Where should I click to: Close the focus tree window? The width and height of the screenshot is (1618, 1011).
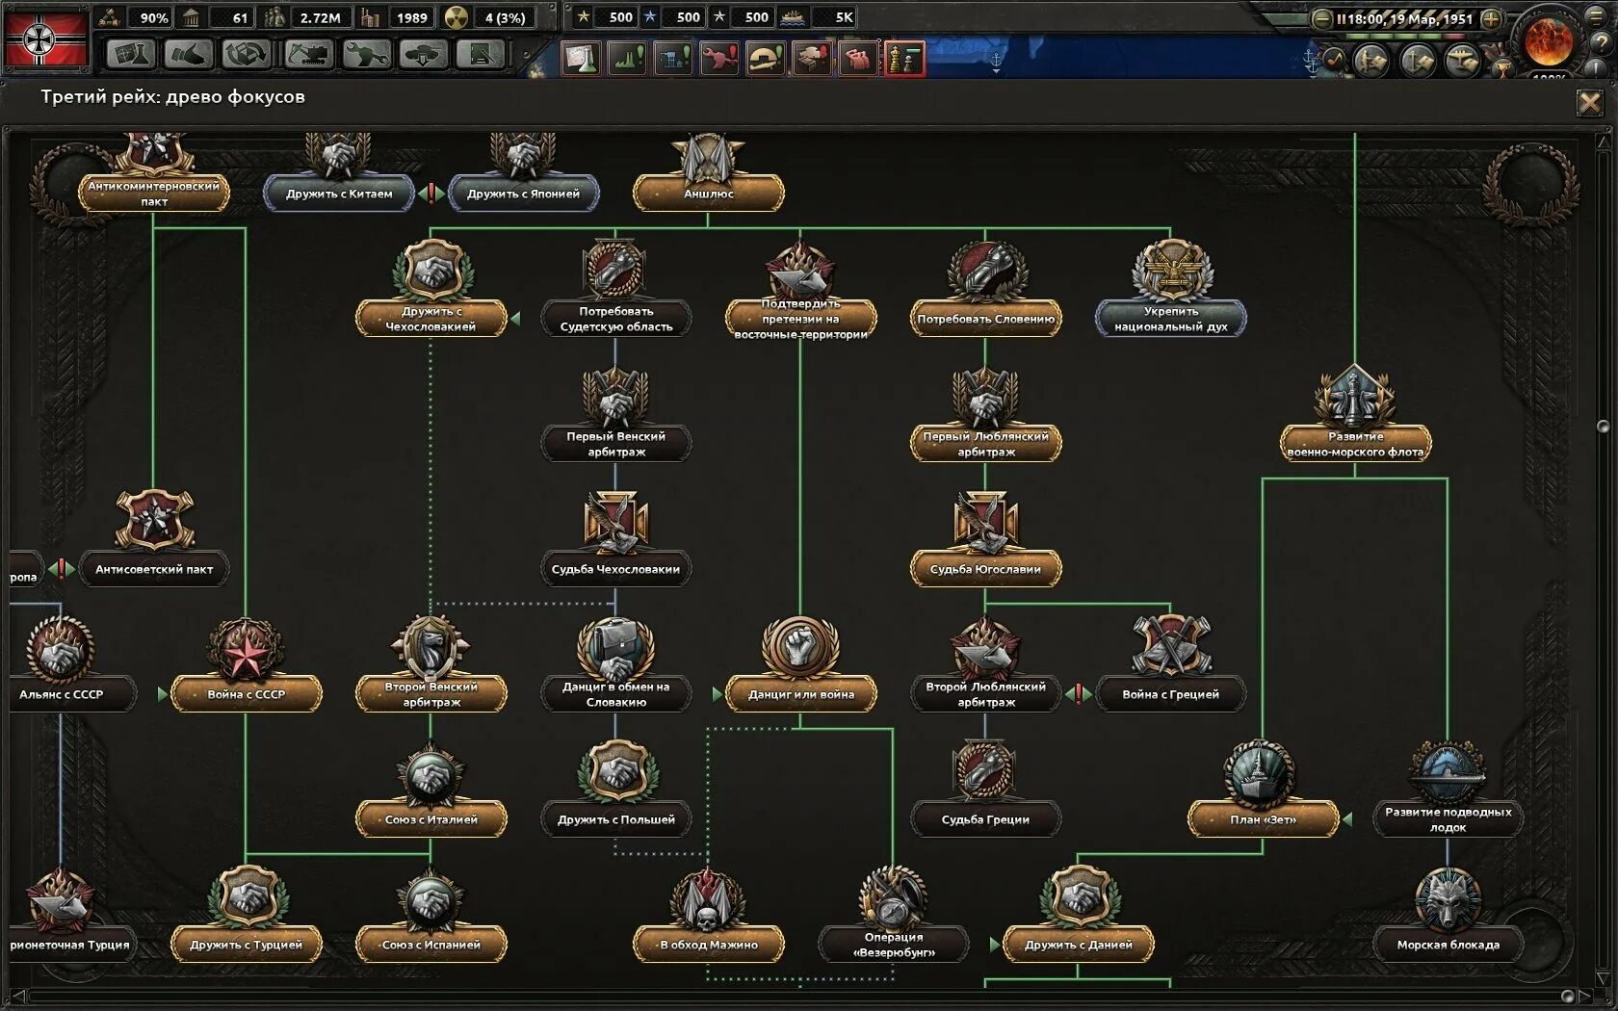[1589, 103]
